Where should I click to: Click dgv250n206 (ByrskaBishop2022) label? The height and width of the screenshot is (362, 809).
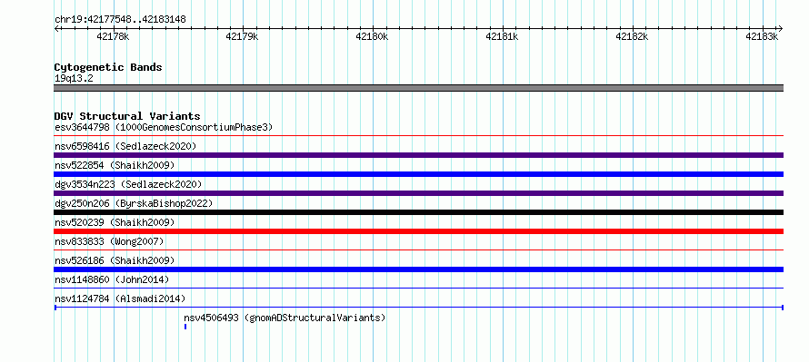point(134,203)
